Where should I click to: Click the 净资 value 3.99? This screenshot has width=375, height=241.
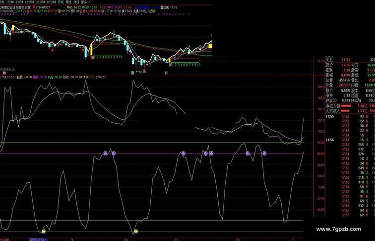[x=347, y=96]
